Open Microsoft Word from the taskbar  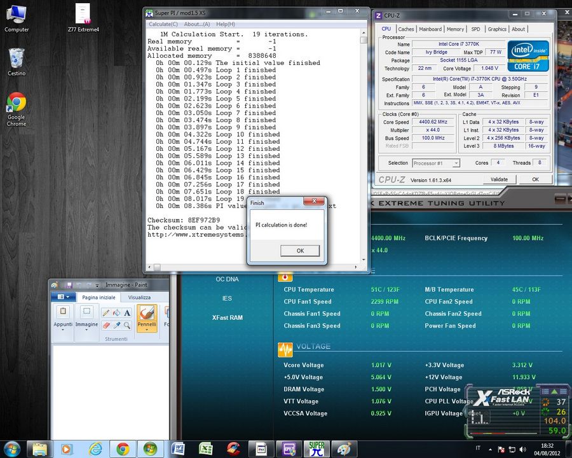(x=177, y=449)
